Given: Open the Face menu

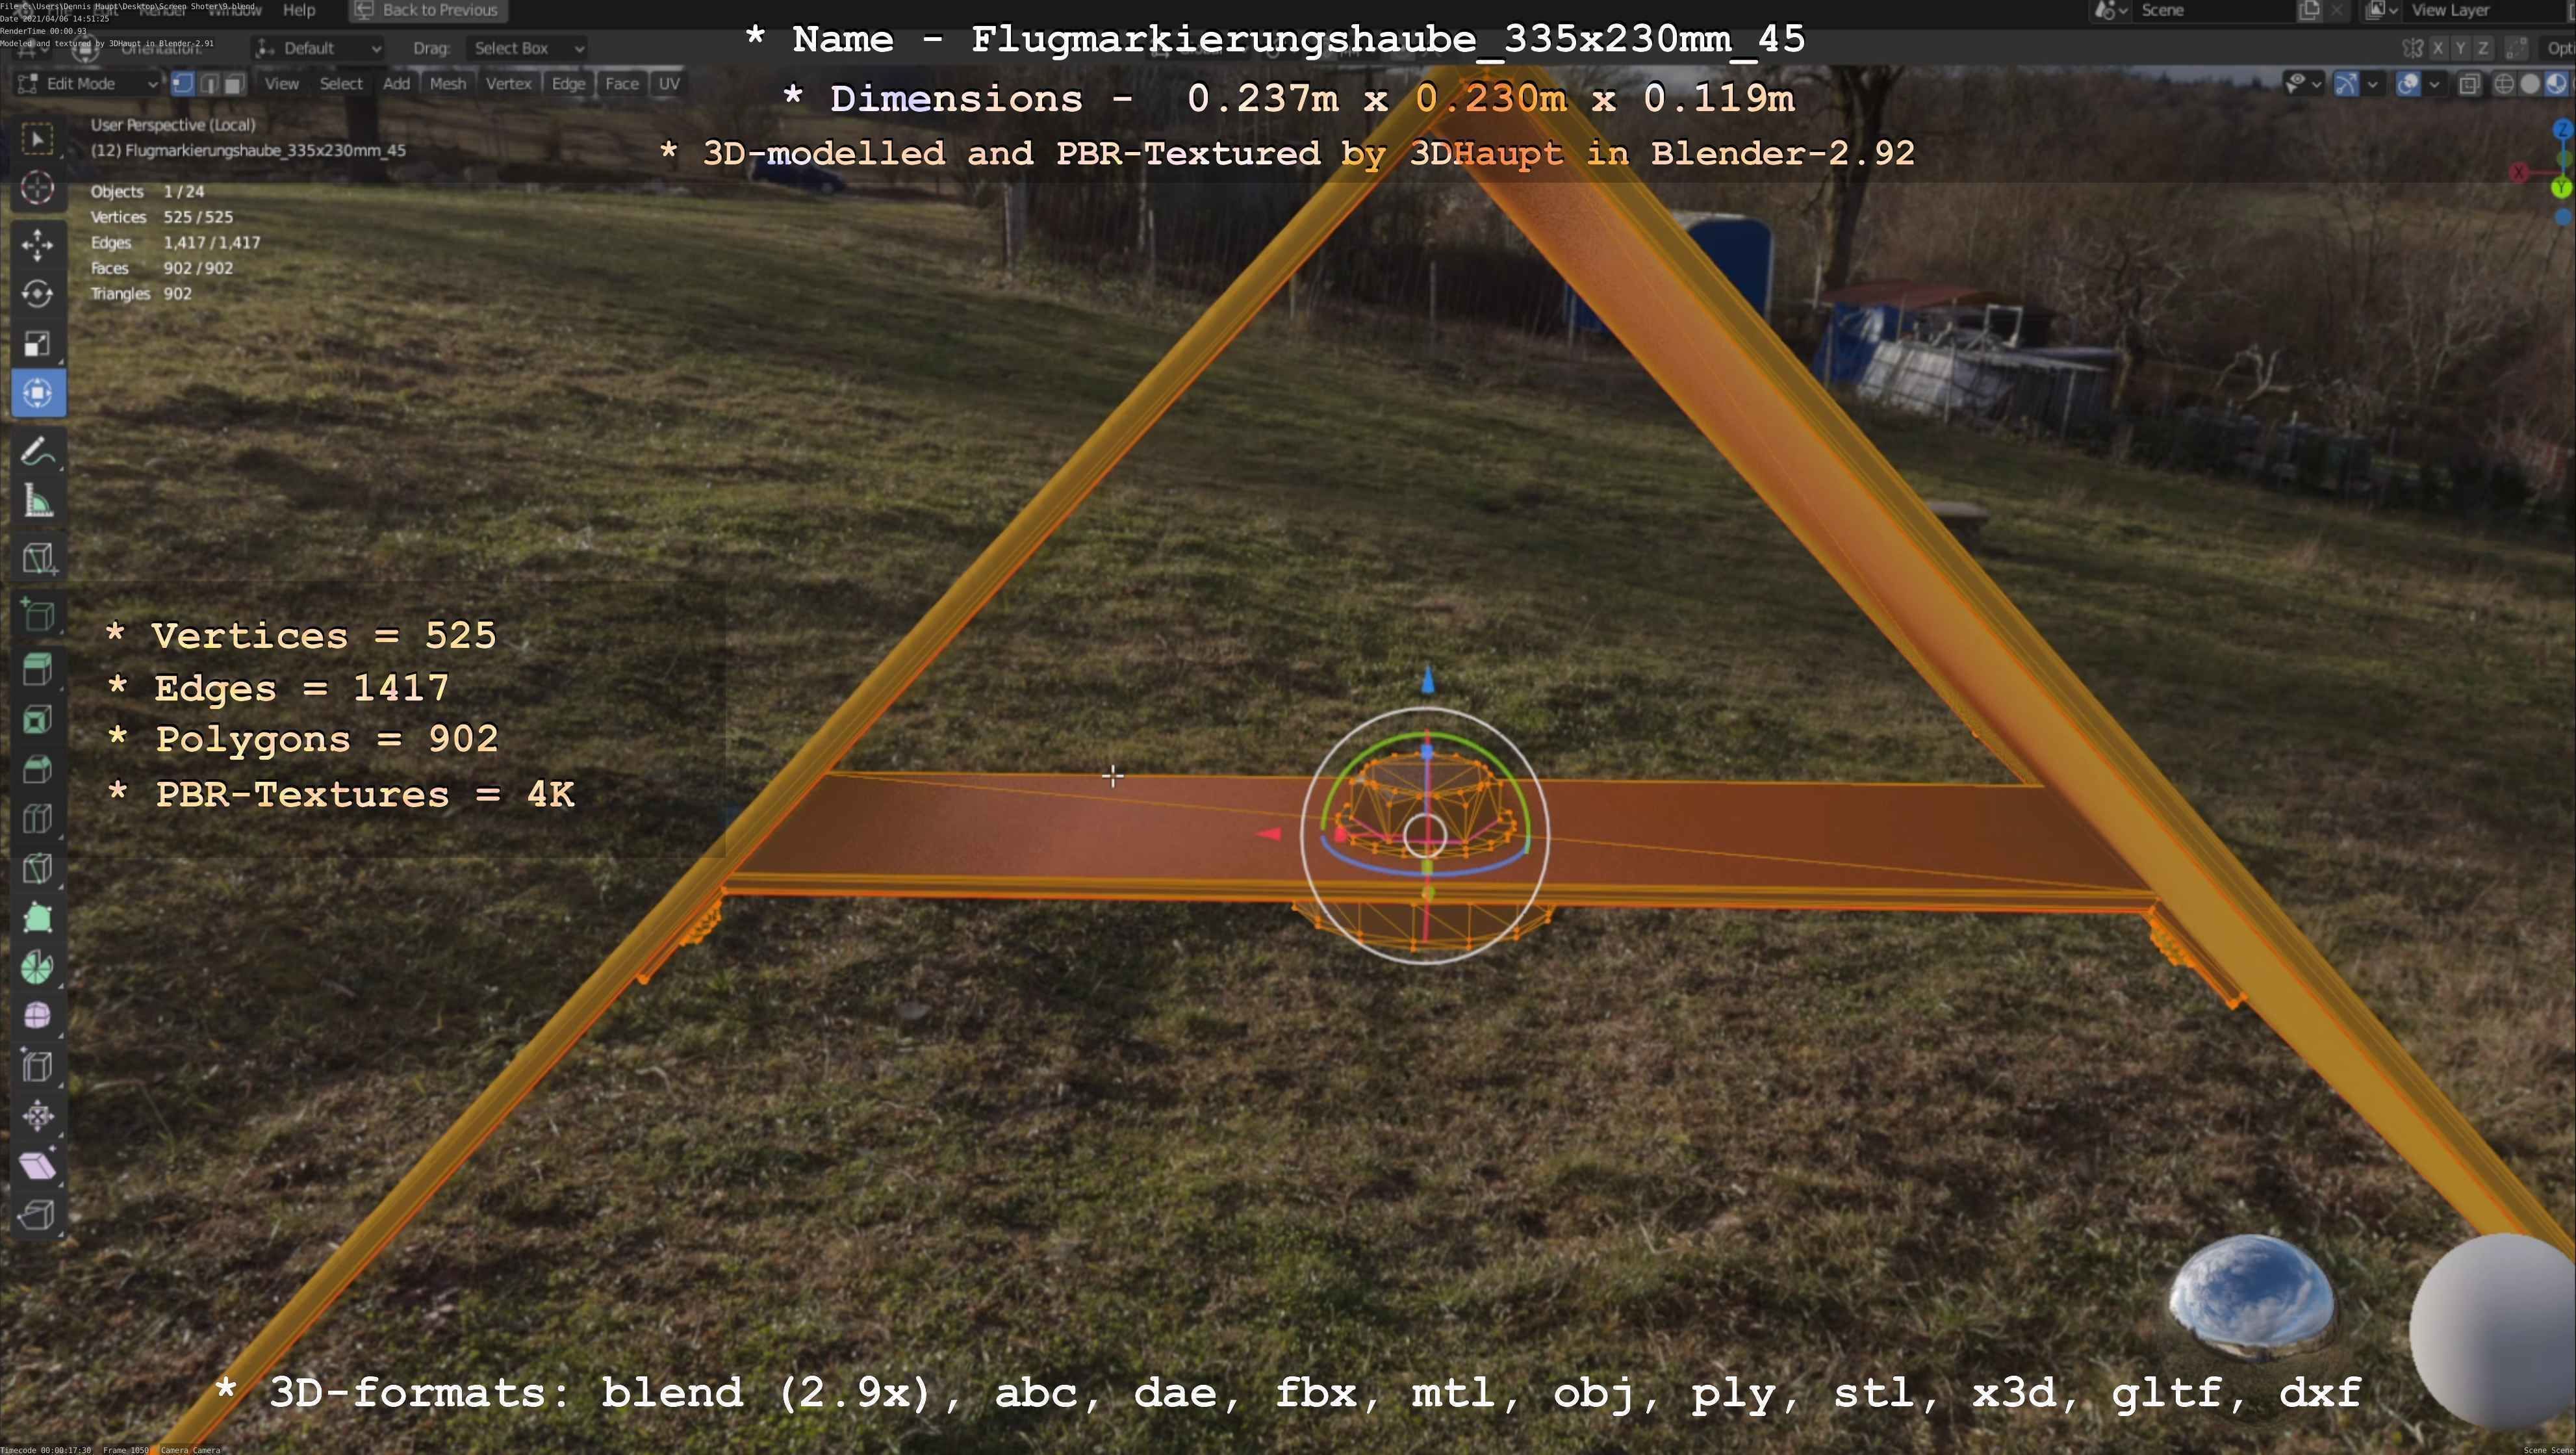Looking at the screenshot, I should click(621, 84).
